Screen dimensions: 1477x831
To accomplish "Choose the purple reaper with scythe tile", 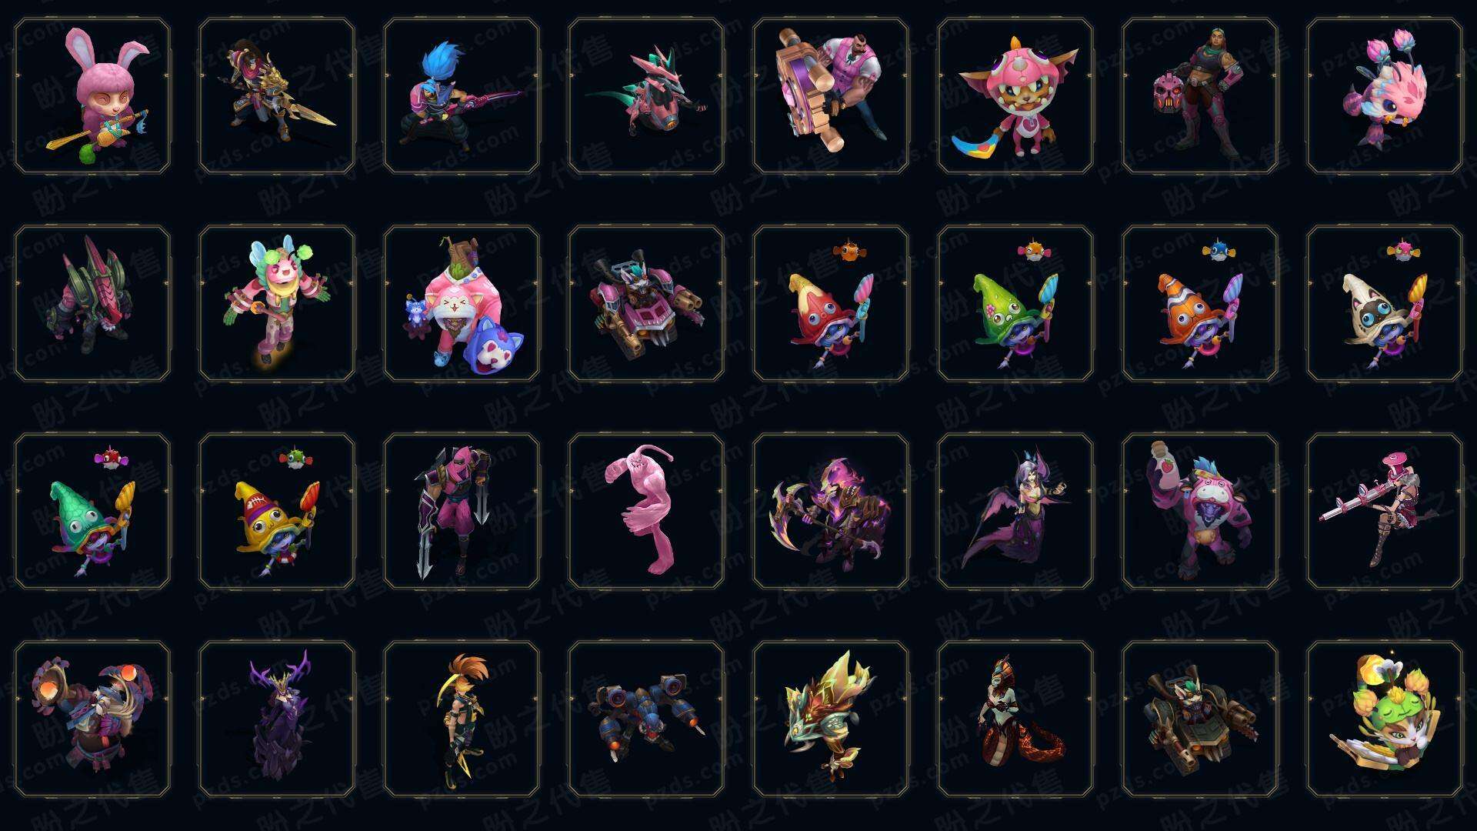I will 831,511.
